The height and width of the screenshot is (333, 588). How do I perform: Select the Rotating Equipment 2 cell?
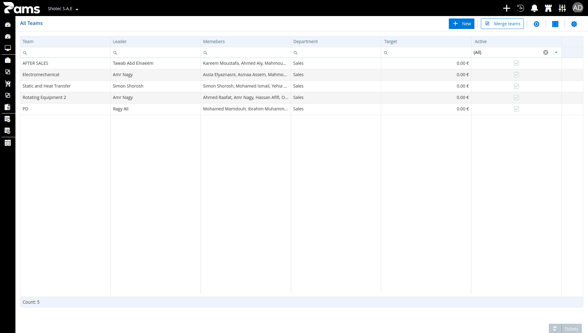[65, 97]
